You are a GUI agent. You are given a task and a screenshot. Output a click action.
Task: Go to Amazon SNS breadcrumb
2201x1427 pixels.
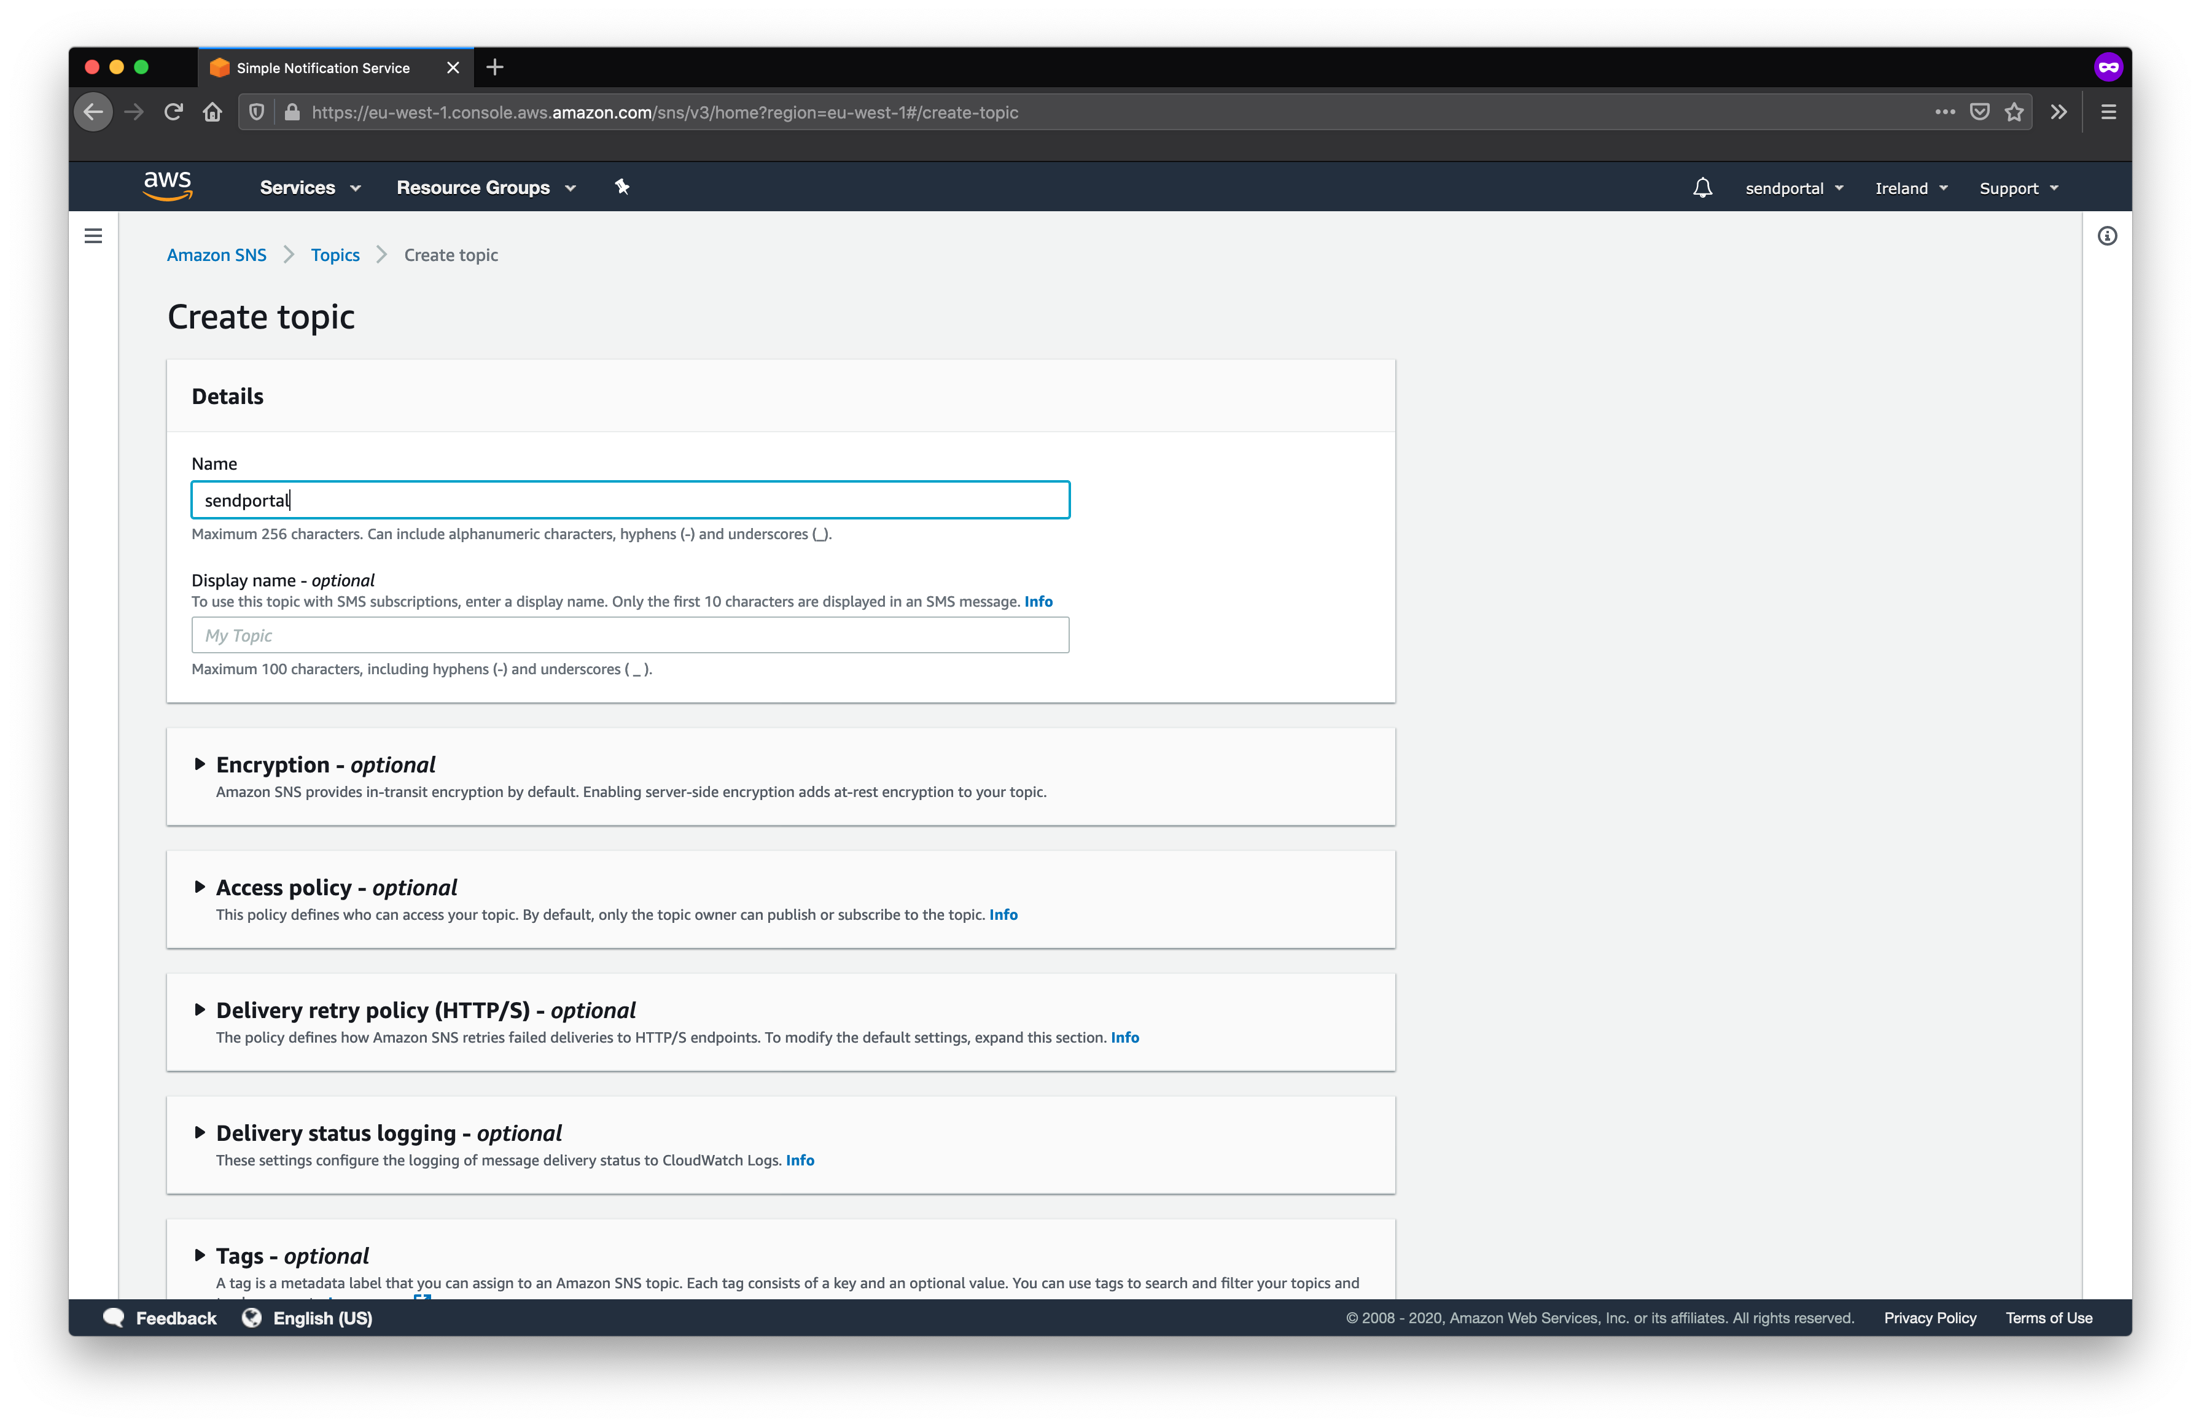pos(216,254)
